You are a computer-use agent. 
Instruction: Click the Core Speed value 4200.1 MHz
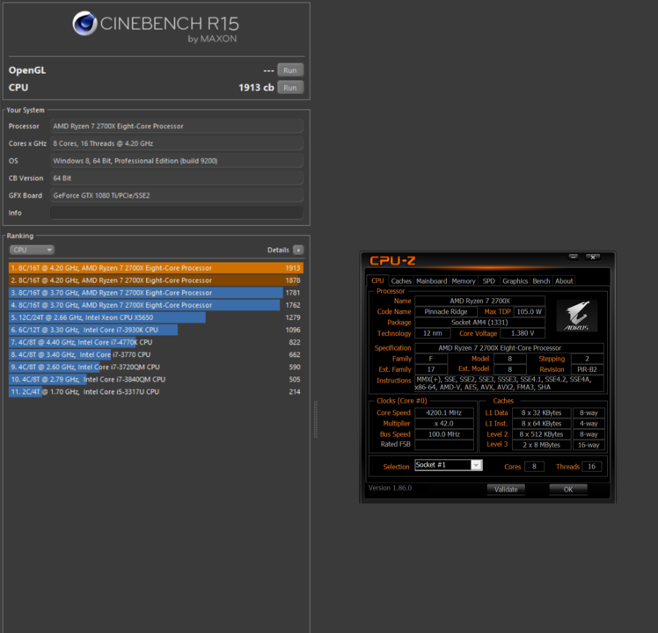click(x=444, y=413)
